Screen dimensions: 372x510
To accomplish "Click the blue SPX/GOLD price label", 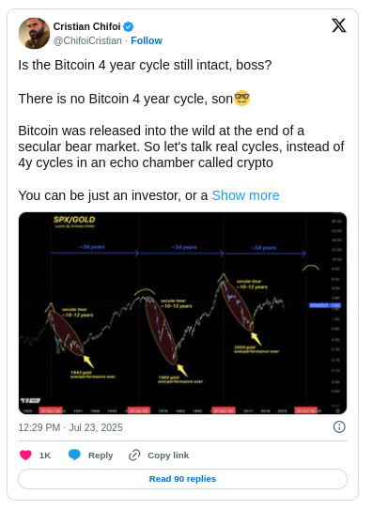I will pyautogui.click(x=325, y=305).
